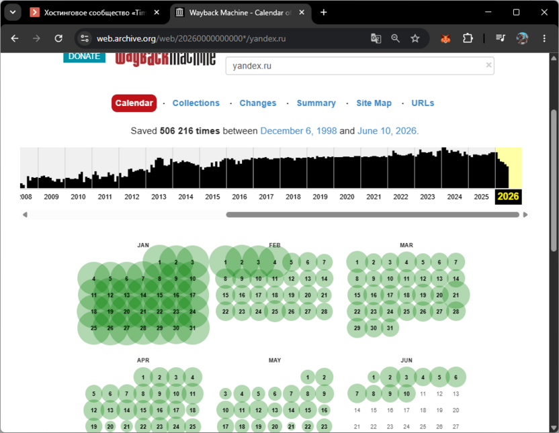Screen dimensions: 559x433
Task: Open January 31 snapshot day
Action: (x=193, y=328)
